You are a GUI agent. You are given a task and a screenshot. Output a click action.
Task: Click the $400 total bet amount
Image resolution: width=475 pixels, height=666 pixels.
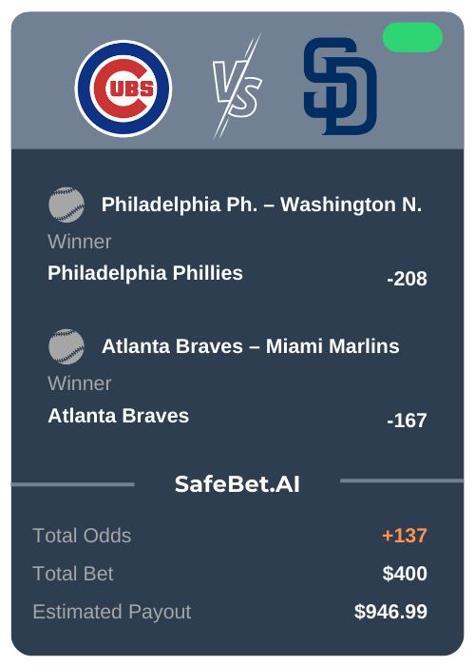tap(405, 574)
